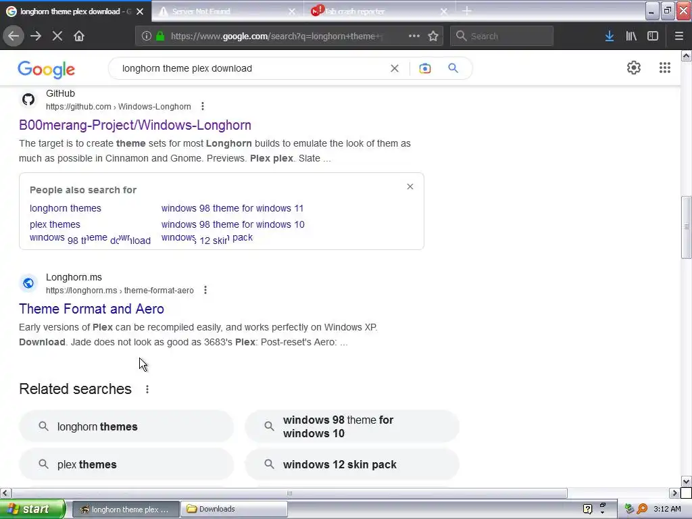Click horizontal scrollbar right arrow
This screenshot has height=519, width=692.
674,493
